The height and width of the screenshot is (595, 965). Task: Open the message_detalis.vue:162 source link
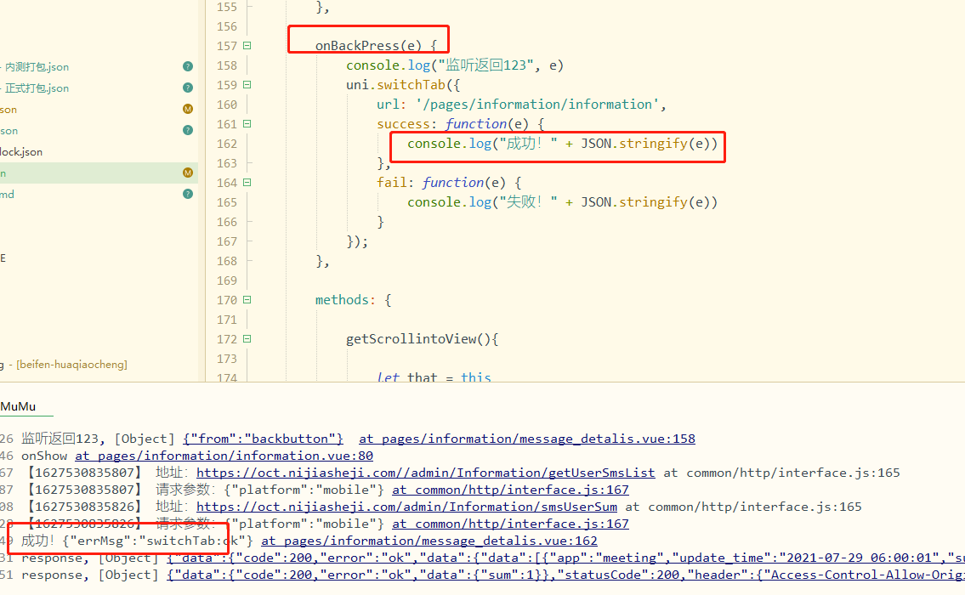(x=429, y=541)
